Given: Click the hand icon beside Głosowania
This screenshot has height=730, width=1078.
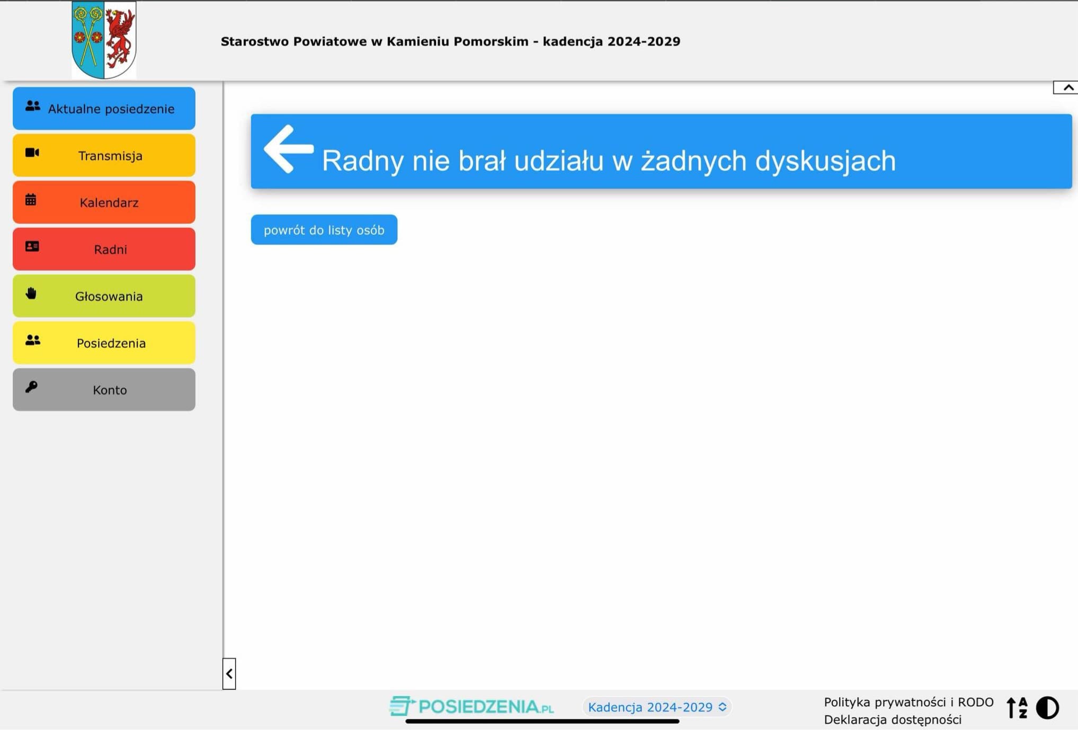Looking at the screenshot, I should pyautogui.click(x=31, y=293).
